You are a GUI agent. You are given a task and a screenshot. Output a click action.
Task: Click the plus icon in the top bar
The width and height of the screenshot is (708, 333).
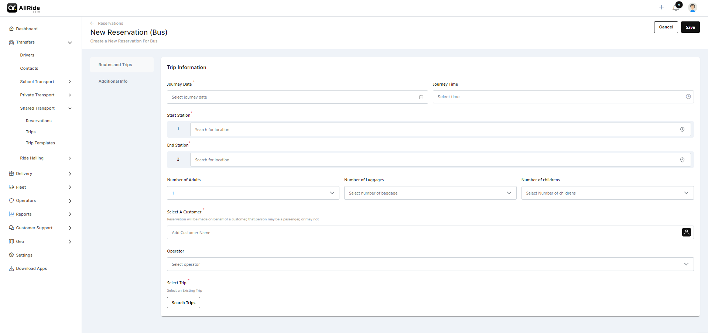(661, 7)
